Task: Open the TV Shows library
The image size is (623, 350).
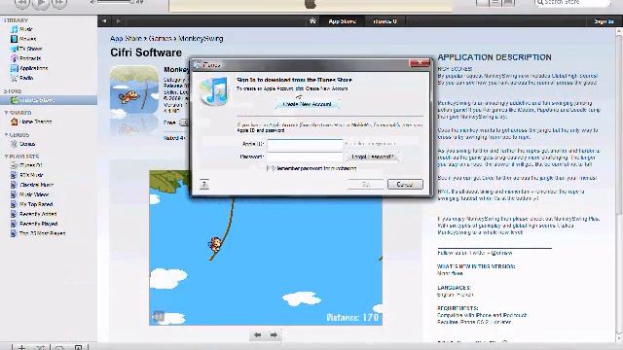Action: [x=30, y=49]
